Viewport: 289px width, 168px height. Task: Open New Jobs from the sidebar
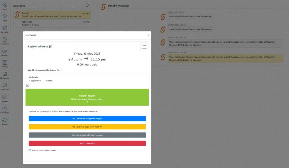click(5, 97)
